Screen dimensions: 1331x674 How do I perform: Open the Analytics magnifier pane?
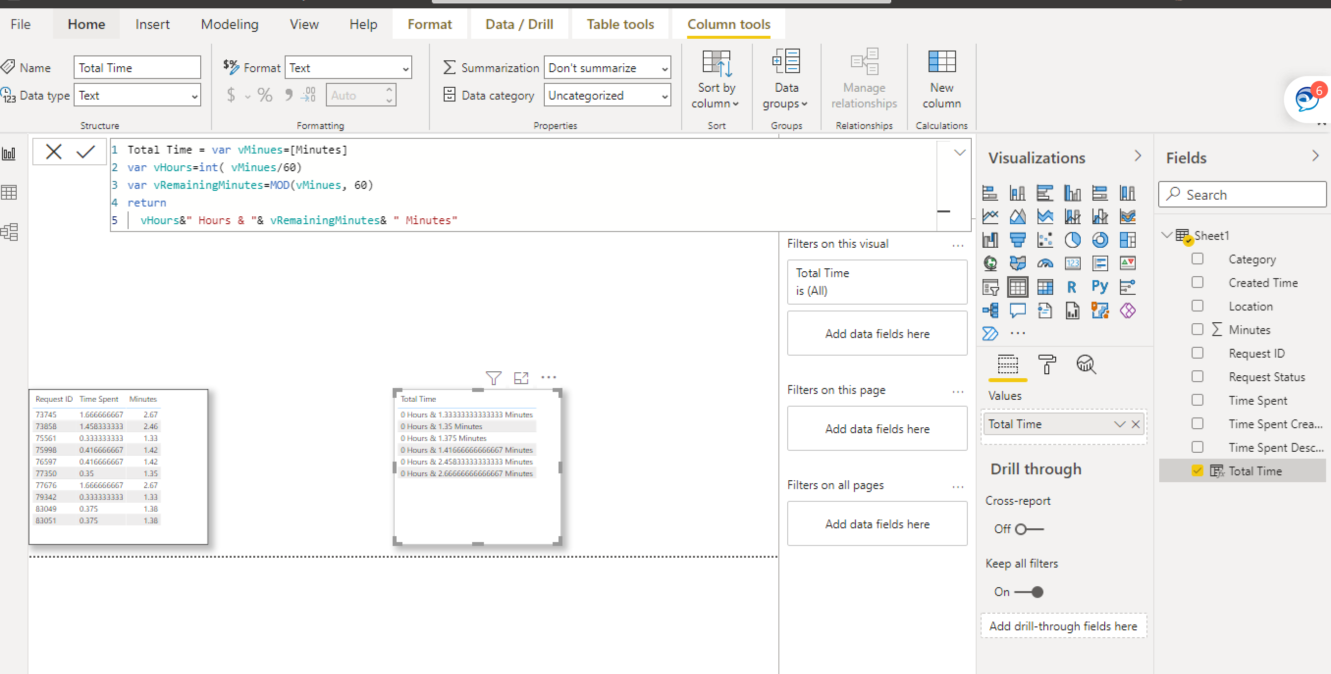pyautogui.click(x=1086, y=364)
